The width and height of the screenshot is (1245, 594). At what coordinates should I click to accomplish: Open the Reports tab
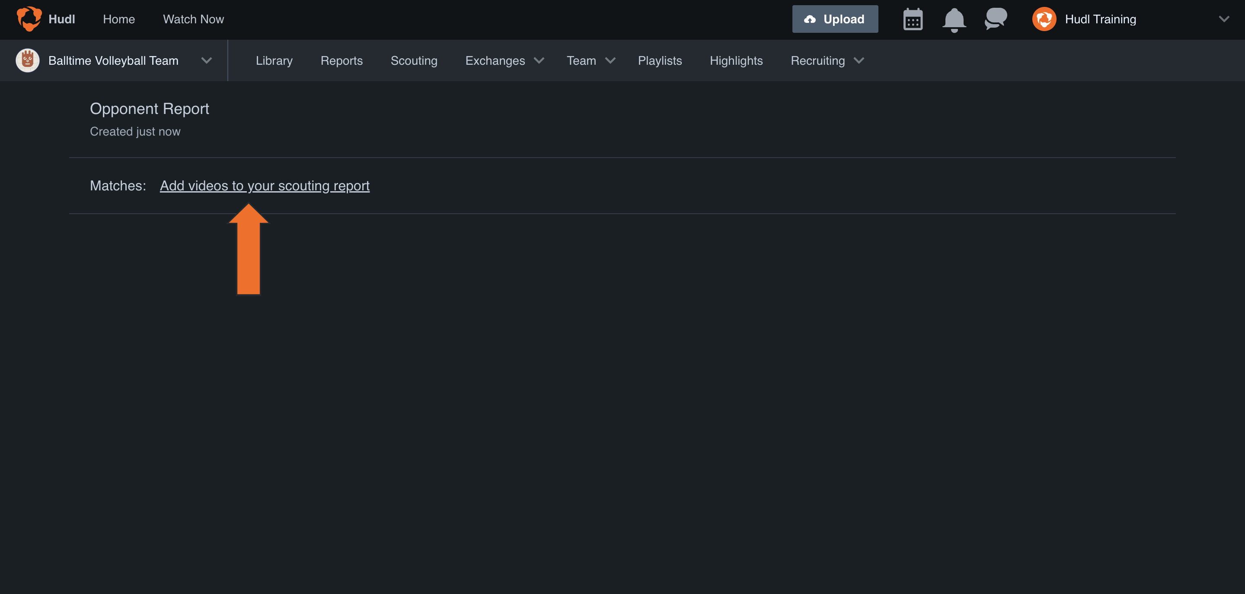(341, 60)
